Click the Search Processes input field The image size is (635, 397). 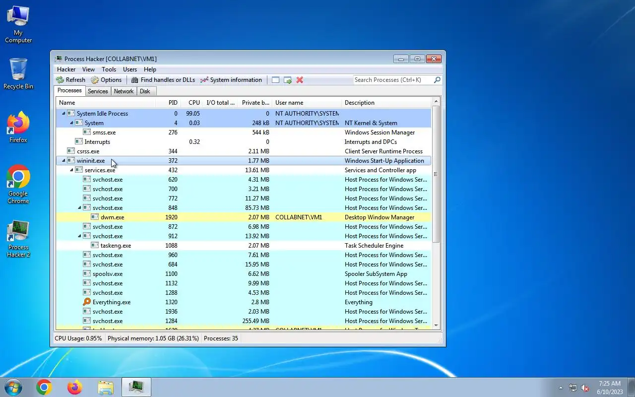pyautogui.click(x=393, y=80)
